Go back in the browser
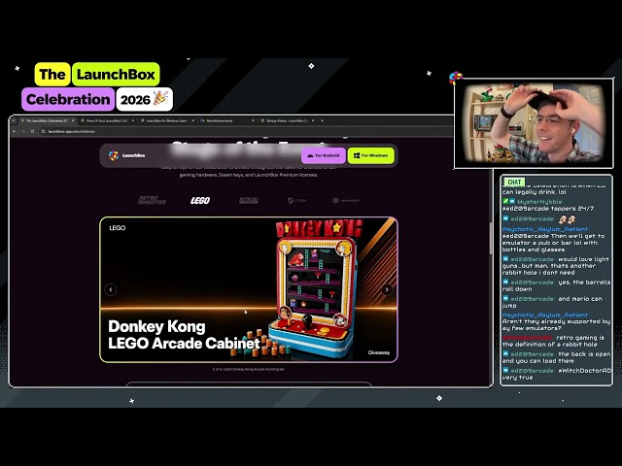 pos(15,131)
